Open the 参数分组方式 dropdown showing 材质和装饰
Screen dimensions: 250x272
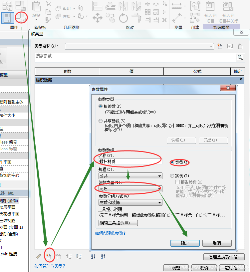pos(130,202)
